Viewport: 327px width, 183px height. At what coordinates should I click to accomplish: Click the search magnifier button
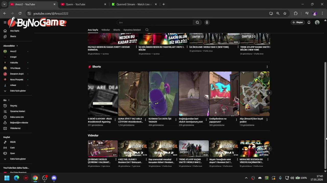(197, 22)
